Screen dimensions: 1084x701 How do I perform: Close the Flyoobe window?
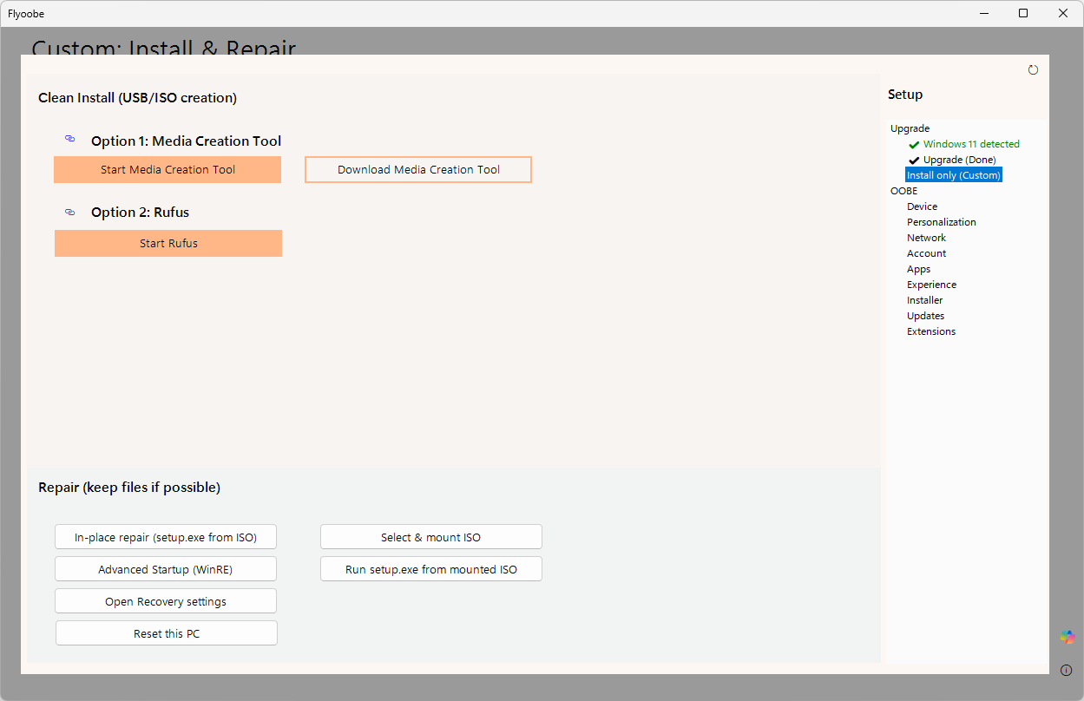(1063, 13)
